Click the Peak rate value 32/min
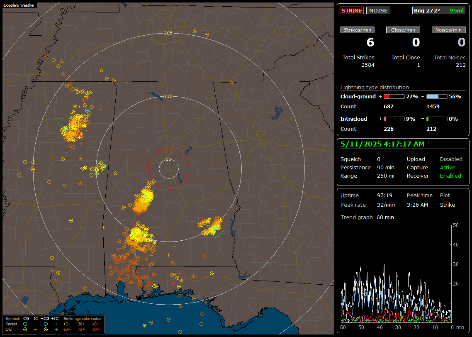Image resolution: width=472 pixels, height=337 pixels. 386,205
